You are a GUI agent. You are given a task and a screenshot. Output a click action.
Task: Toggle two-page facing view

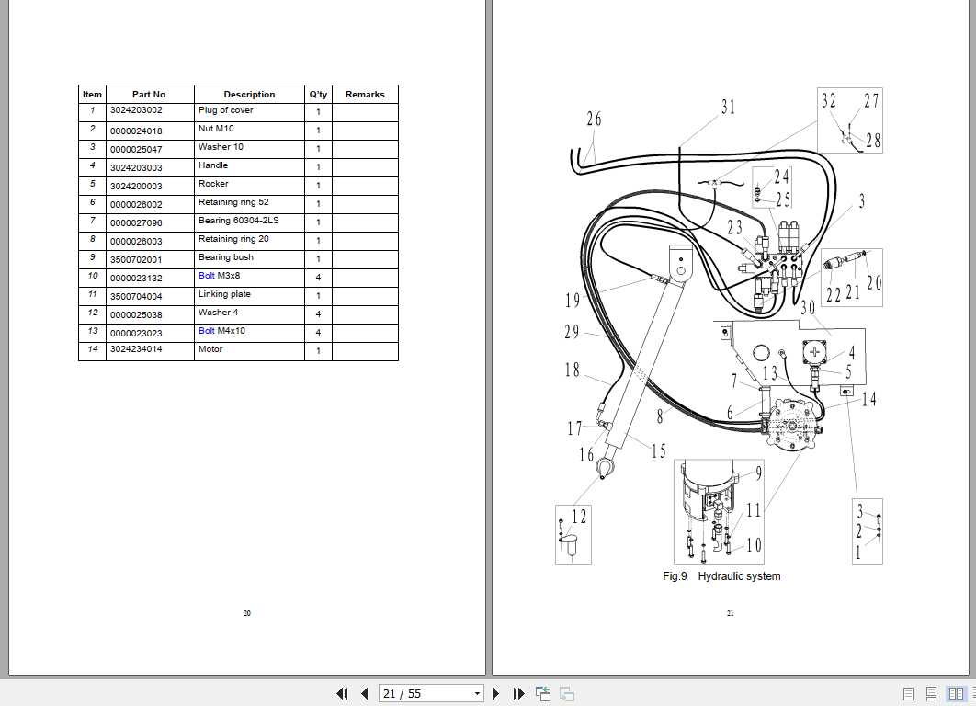(956, 693)
